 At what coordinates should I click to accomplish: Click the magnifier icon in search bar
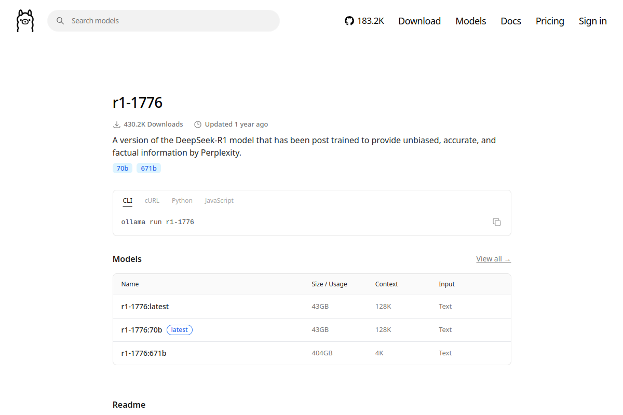click(60, 21)
